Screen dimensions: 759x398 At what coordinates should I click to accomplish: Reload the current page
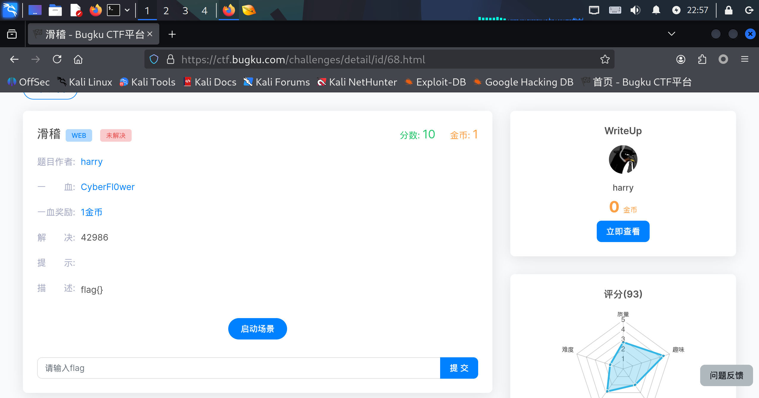(57, 59)
